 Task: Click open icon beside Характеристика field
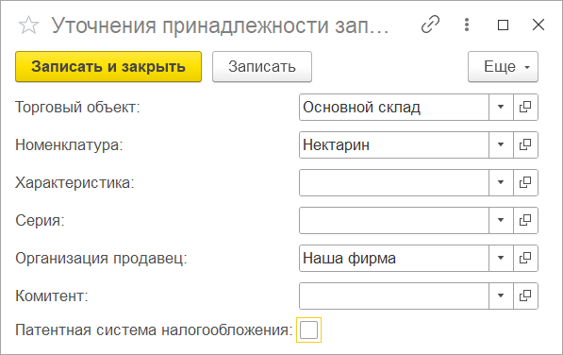click(525, 182)
